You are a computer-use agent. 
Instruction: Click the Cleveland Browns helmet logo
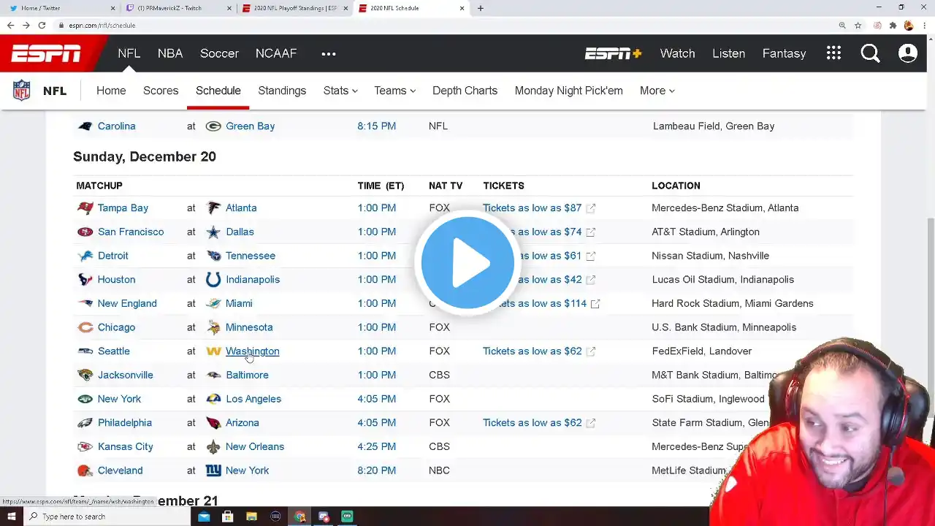pos(85,470)
